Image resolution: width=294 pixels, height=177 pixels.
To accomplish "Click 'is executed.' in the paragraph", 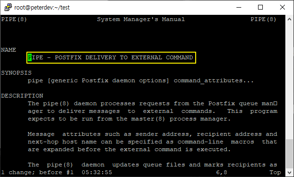I will pyautogui.click(x=208, y=150).
